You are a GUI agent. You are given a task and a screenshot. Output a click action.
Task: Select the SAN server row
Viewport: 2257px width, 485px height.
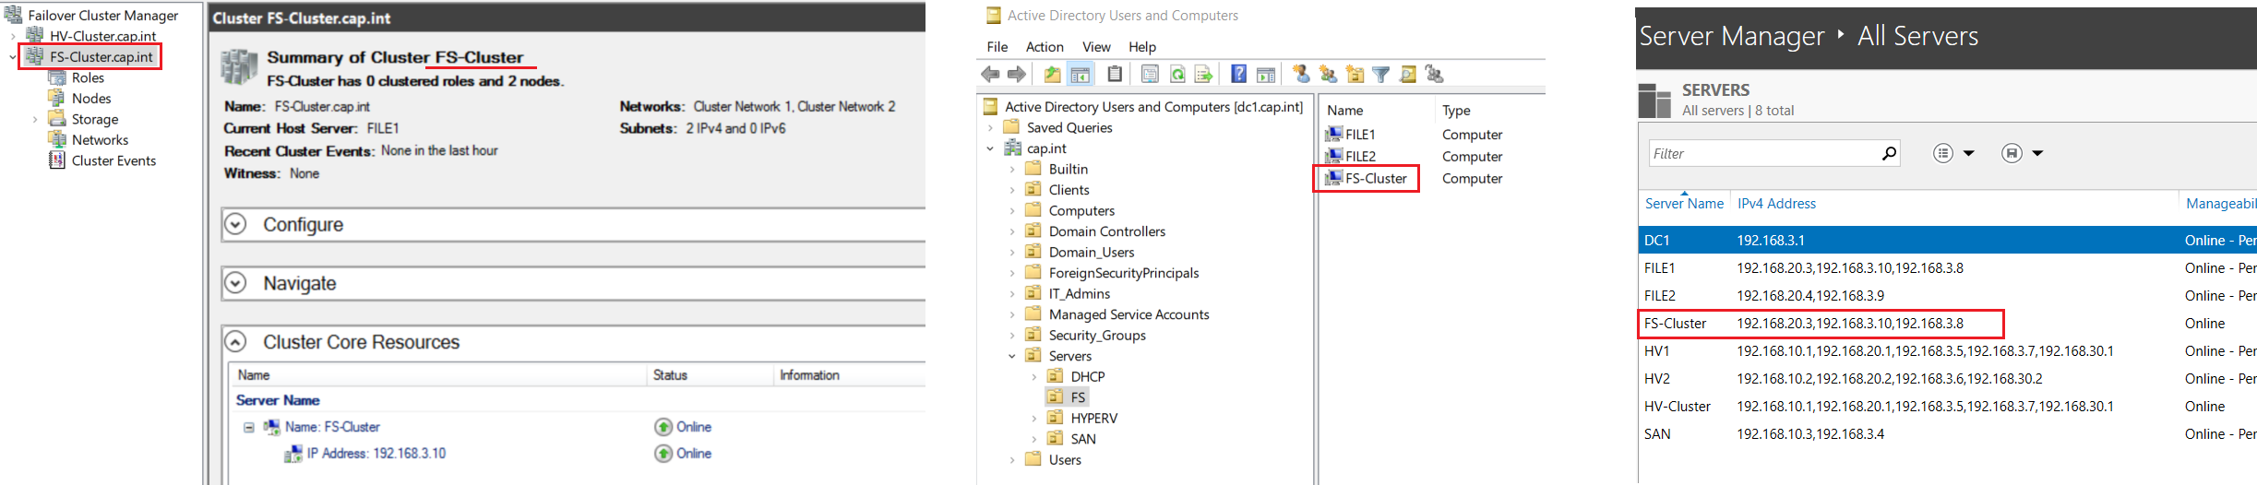click(1948, 434)
